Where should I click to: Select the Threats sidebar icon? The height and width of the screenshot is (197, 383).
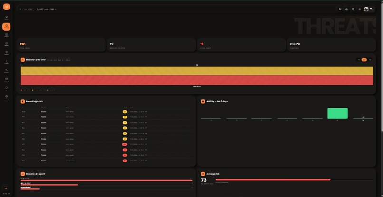point(6,27)
